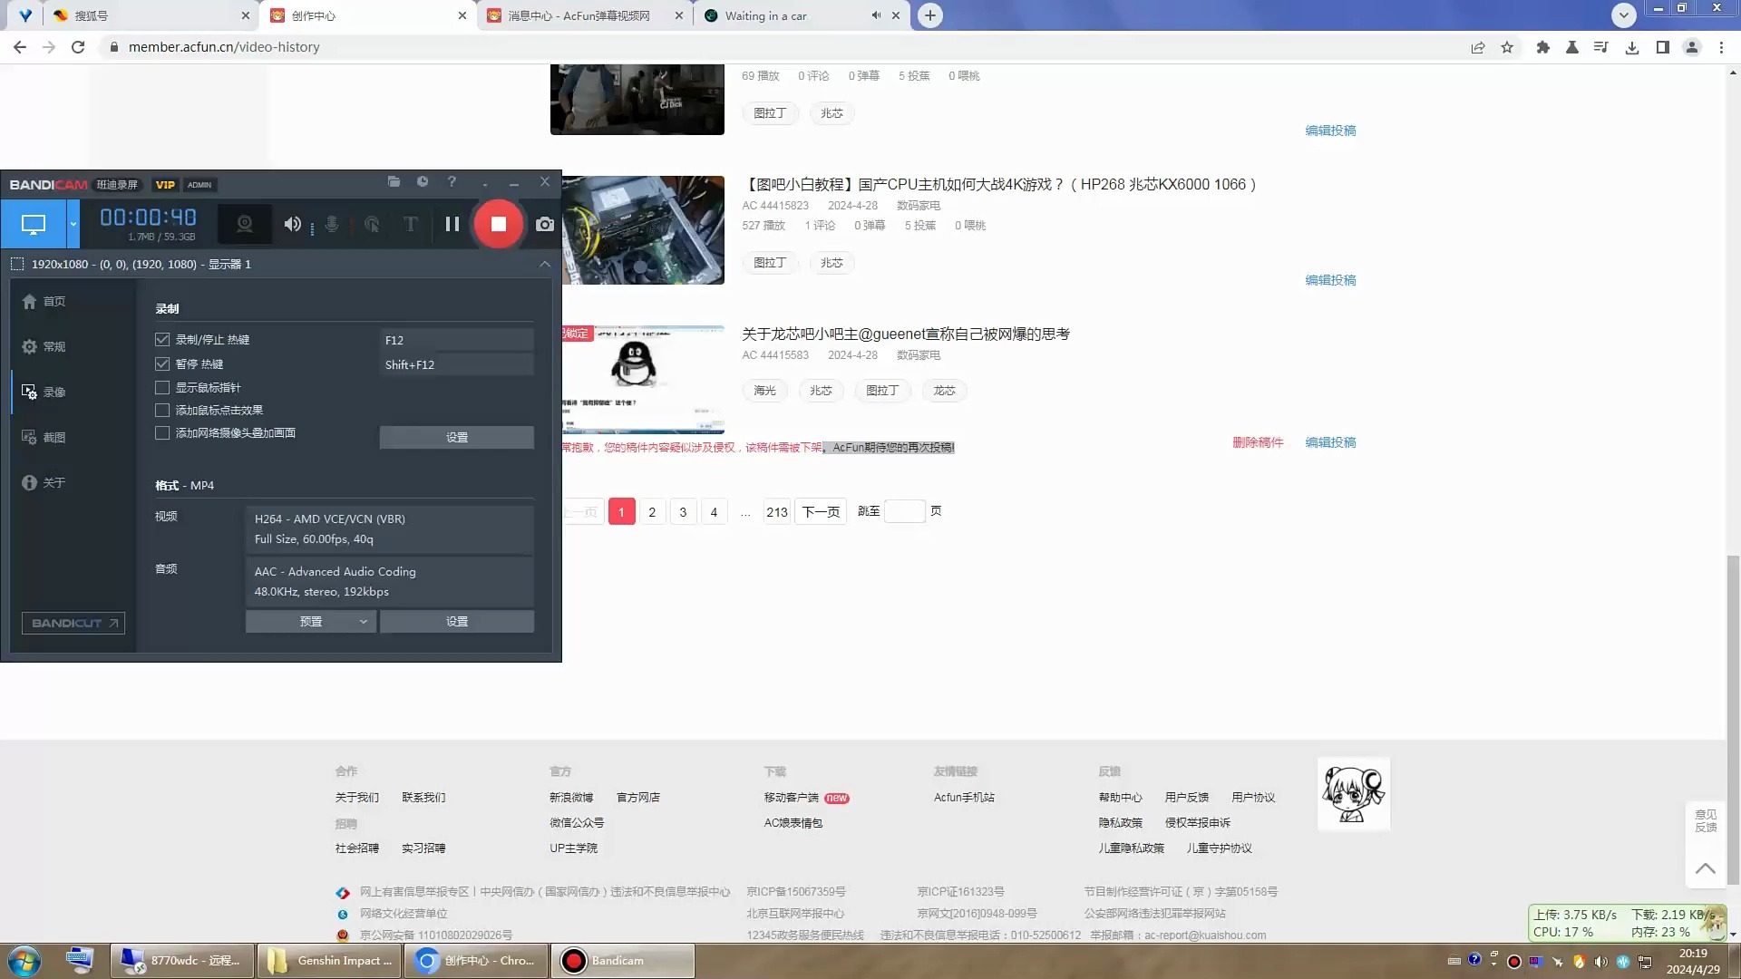Reload the AcFun video history page

pyautogui.click(x=78, y=47)
